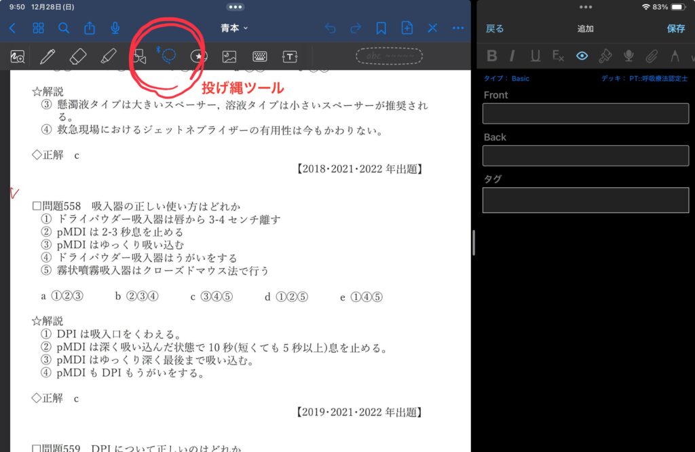Open the GoodNotes three-dot more menu
Screen dimensions: 695x452
pos(458,28)
